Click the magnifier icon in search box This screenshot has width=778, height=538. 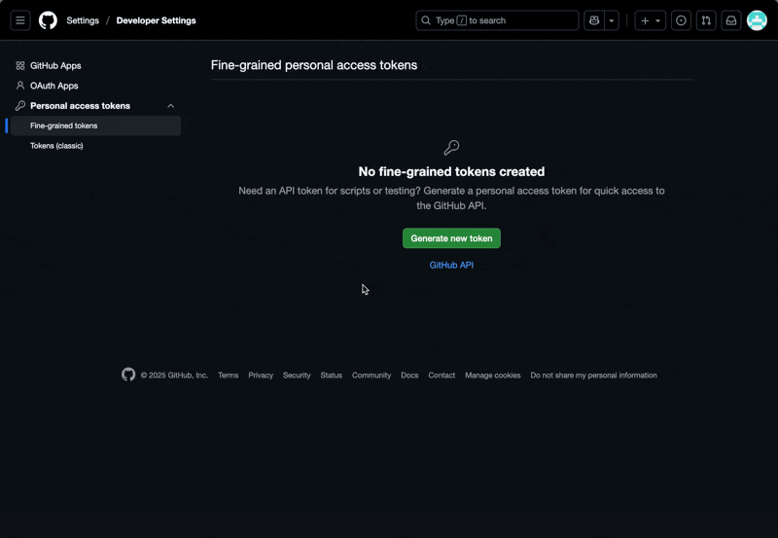point(426,20)
